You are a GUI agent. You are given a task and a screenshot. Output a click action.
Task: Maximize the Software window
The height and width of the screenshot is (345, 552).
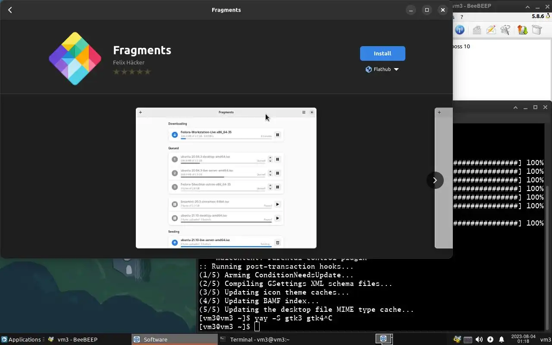(x=427, y=10)
